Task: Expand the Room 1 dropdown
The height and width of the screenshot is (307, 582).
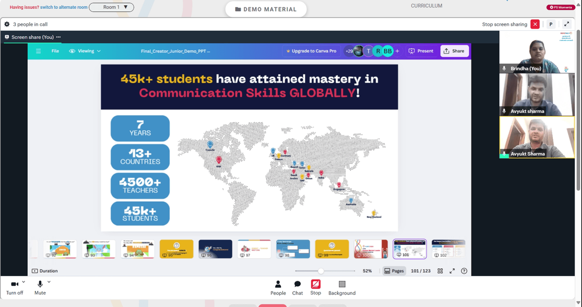Action: (112, 7)
